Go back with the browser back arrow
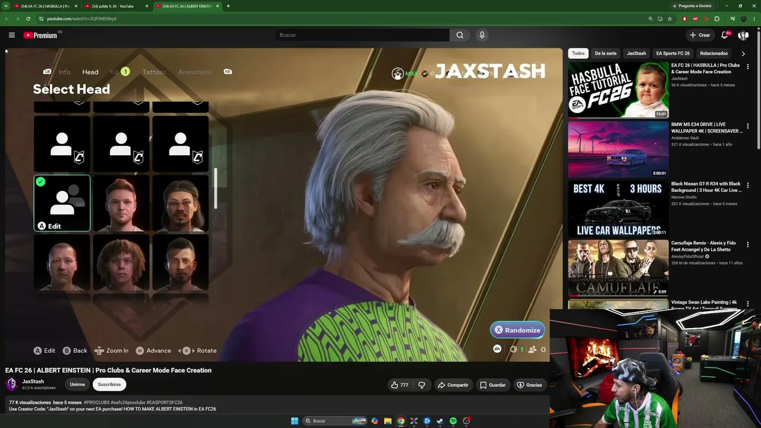This screenshot has height=428, width=761. pos(7,18)
